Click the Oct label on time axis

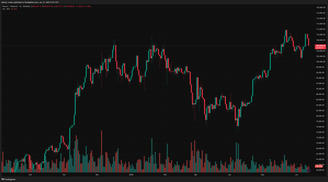[30, 174]
